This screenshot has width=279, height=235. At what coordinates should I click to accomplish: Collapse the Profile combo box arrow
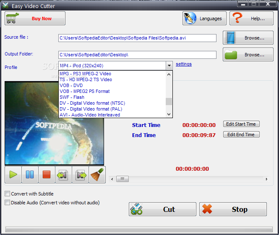[169, 66]
